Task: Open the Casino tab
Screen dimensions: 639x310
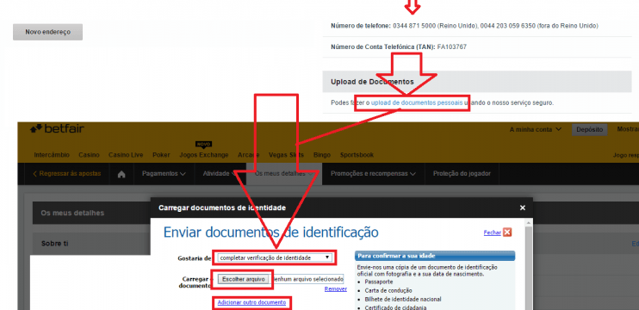Action: 89,155
